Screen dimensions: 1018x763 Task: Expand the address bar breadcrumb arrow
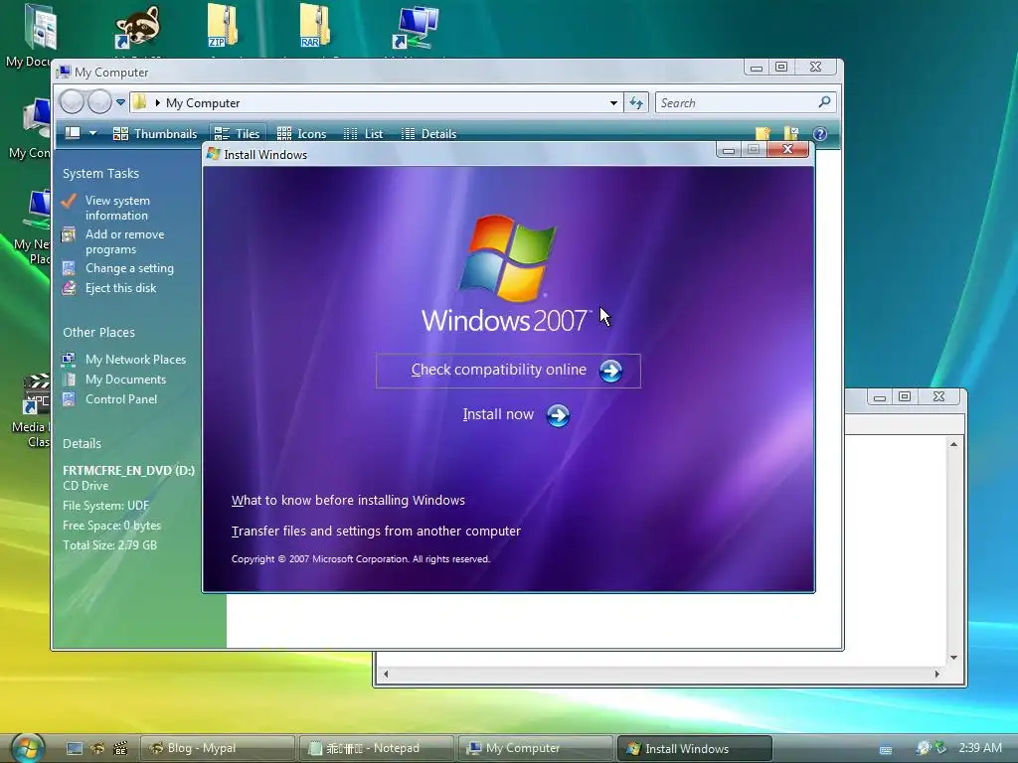[x=157, y=102]
